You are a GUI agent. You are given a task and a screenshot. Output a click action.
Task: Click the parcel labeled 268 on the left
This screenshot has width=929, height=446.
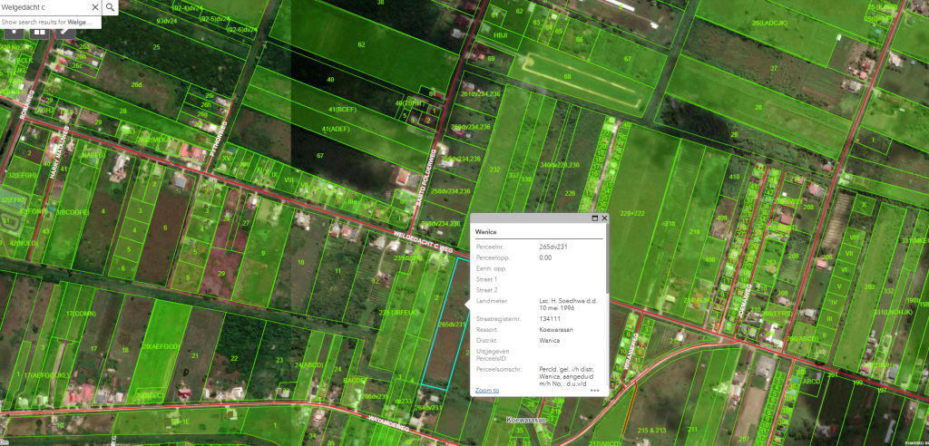coord(136,84)
